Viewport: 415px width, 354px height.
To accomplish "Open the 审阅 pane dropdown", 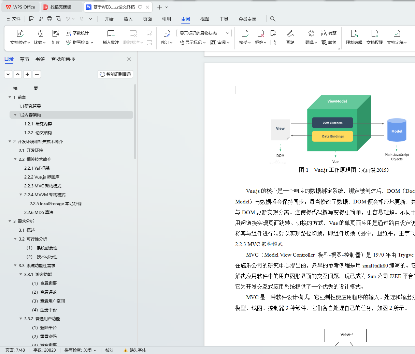I will pyautogui.click(x=220, y=43).
